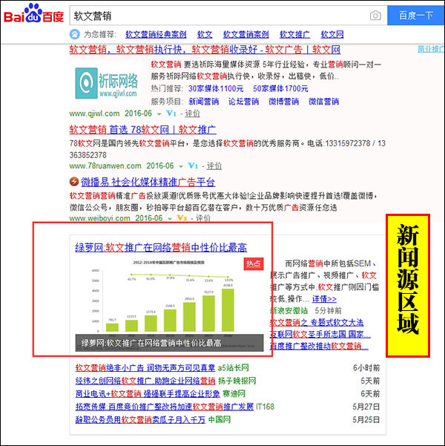Click V1 credit badge on 78ruanwen.com result
This screenshot has height=446, width=445.
tap(193, 165)
